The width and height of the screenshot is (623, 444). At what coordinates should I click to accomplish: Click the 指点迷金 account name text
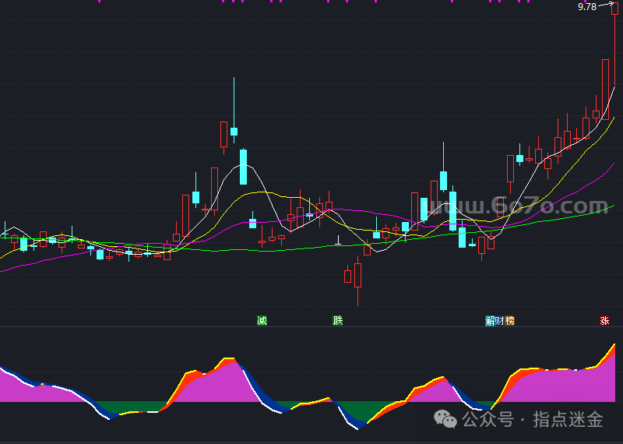click(x=568, y=420)
